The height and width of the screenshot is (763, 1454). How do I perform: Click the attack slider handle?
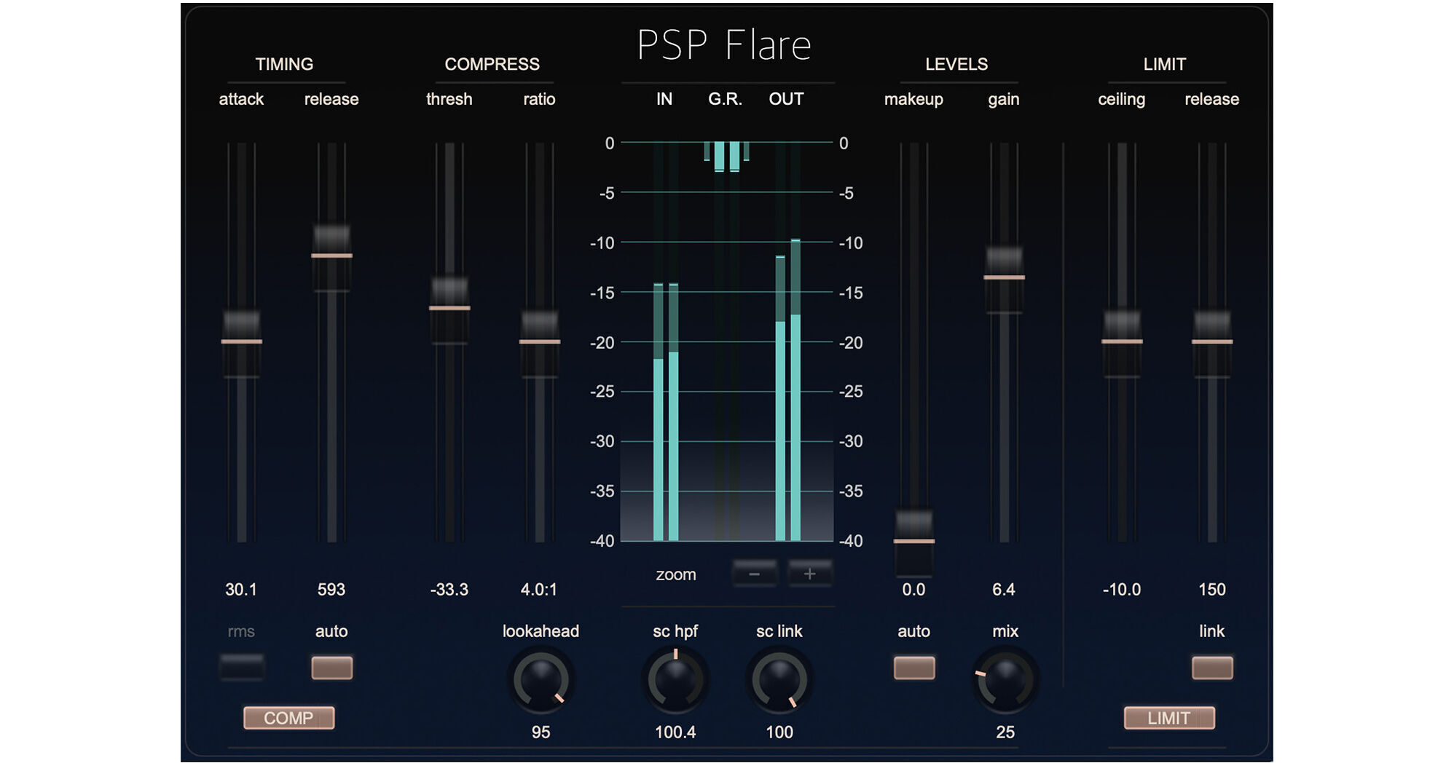(x=242, y=341)
